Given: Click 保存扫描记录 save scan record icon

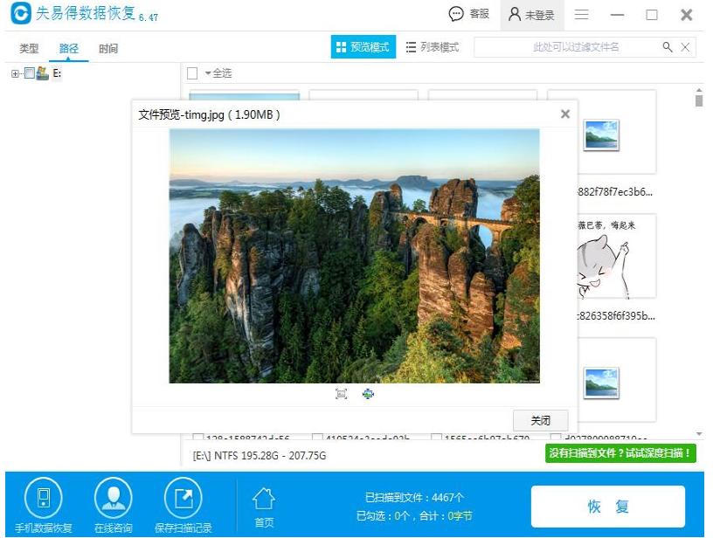Looking at the screenshot, I should [183, 499].
